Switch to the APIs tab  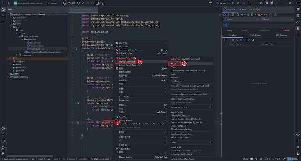tap(242, 10)
